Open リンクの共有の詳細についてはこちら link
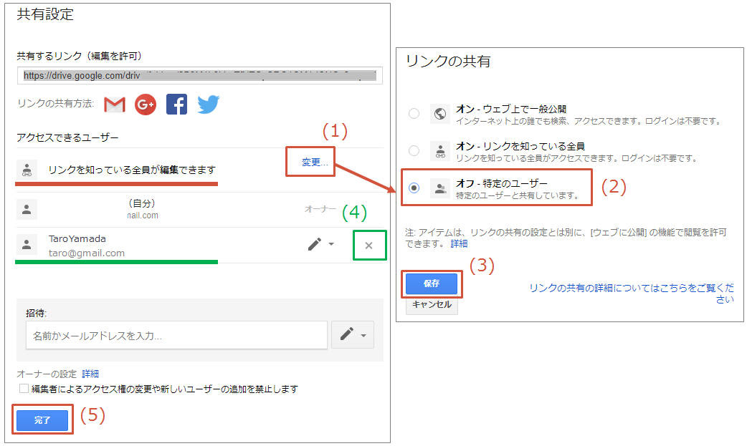747x446 pixels. pyautogui.click(x=632, y=294)
